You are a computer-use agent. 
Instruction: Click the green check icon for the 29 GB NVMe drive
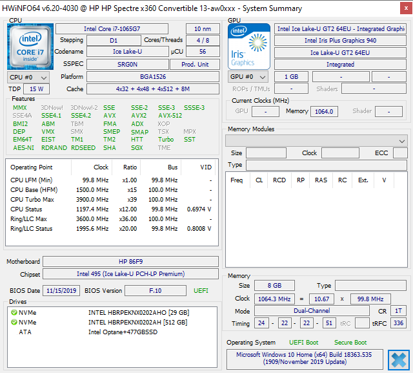click(14, 312)
